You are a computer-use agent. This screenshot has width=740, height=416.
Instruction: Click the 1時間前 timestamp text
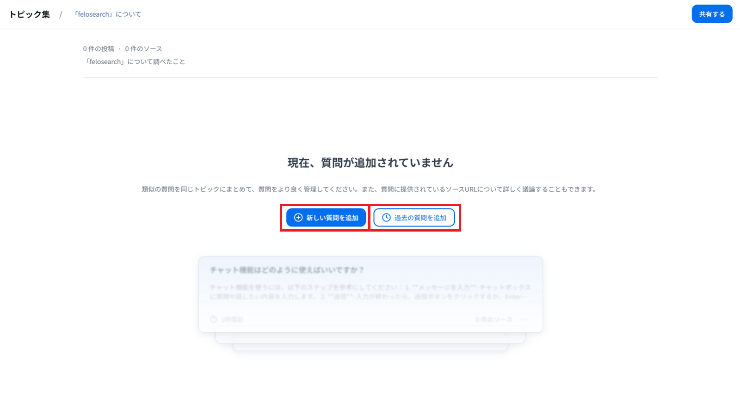click(x=232, y=319)
